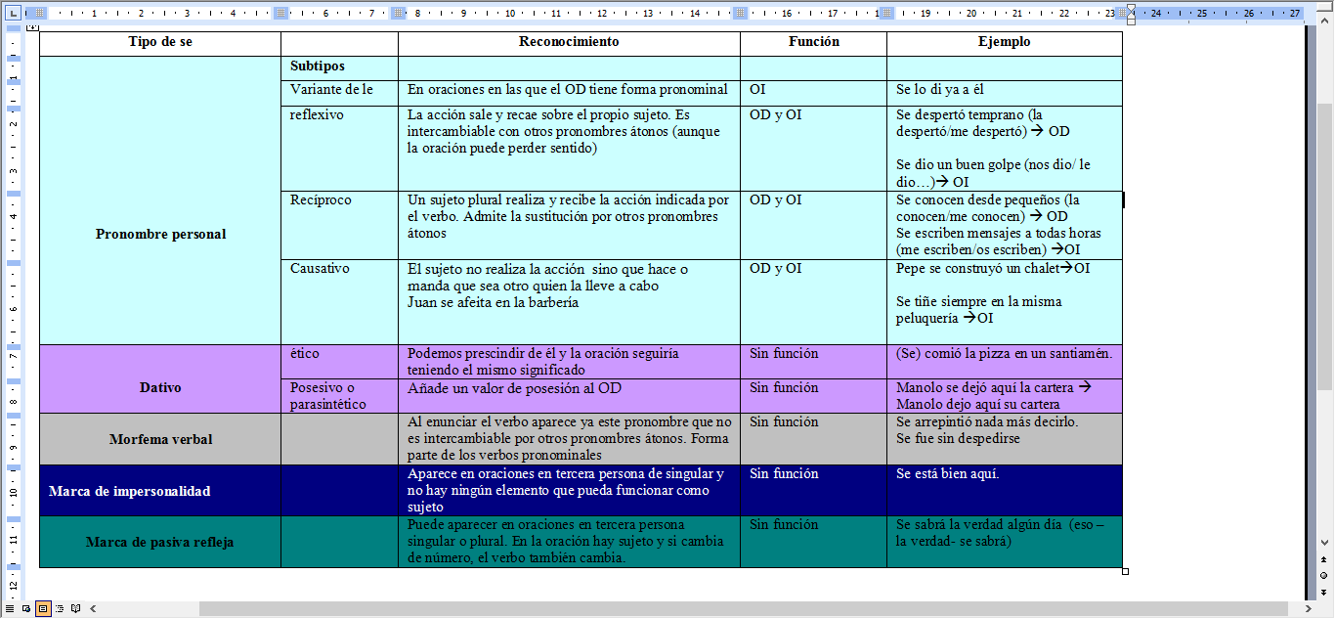Screen dimensions: 1335x619
Task: Click 'Se dio un buen golpe' example
Action: pyautogui.click(x=957, y=164)
